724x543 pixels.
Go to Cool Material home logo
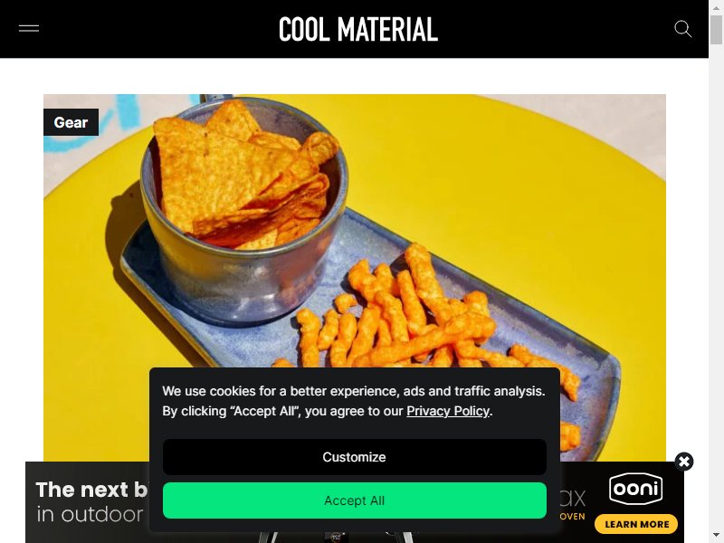(358, 30)
